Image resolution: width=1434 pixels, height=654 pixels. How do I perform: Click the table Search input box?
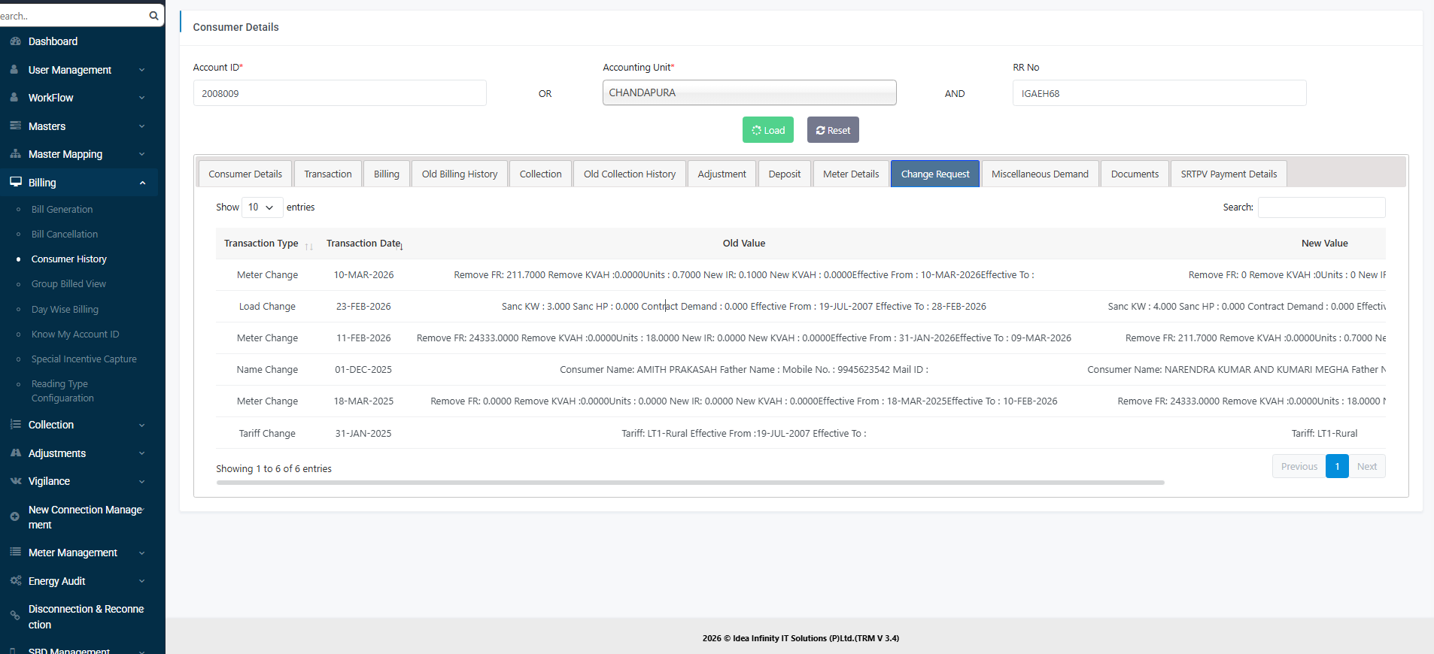click(1322, 207)
